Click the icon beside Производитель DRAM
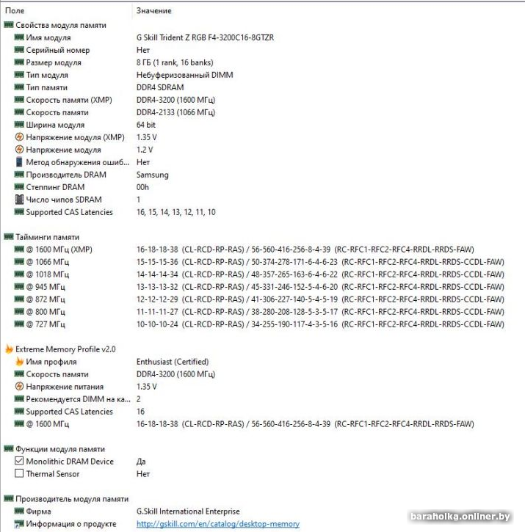The image size is (525, 532). [x=19, y=175]
